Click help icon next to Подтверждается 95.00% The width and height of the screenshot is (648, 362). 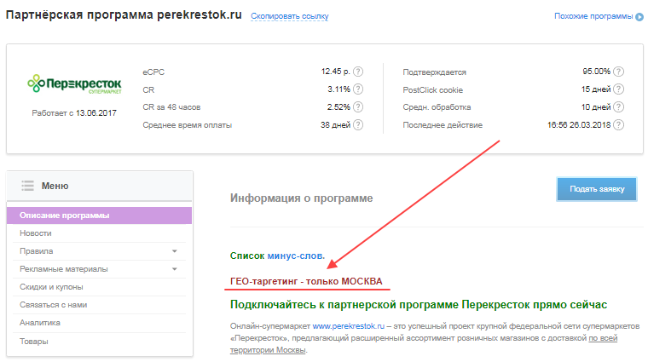618,72
